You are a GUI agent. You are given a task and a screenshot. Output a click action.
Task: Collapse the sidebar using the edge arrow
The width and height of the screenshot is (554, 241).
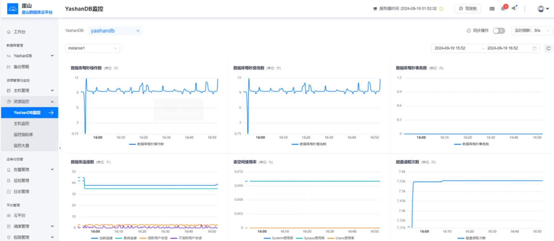pyautogui.click(x=60, y=148)
